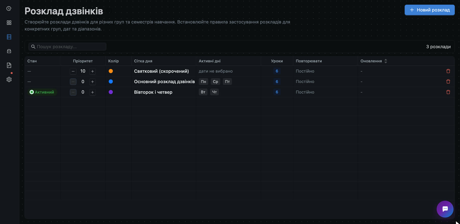The image size is (460, 224).
Task: Sort by the Оновлення column arrows
Action: (x=386, y=61)
